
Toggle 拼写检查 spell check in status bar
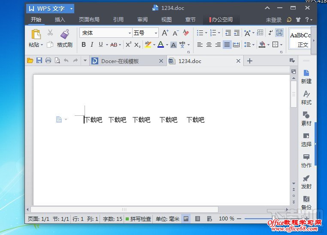pos(138,219)
